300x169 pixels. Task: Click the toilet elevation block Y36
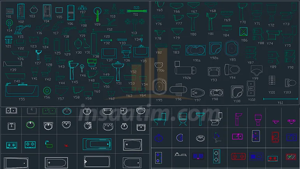(126, 52)
